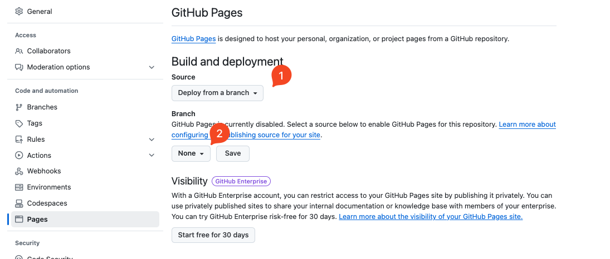Click the Start free for 30 days button
This screenshot has width=610, height=259.
[x=213, y=235]
